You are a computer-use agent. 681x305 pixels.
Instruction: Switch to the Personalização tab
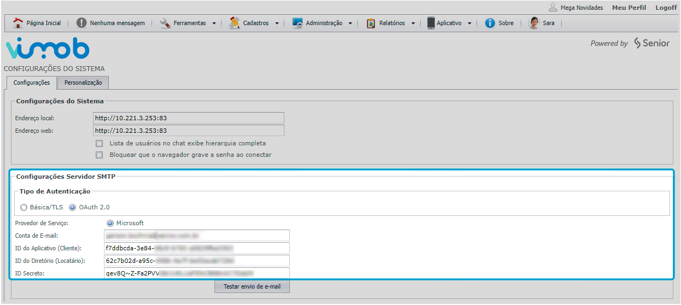point(83,83)
